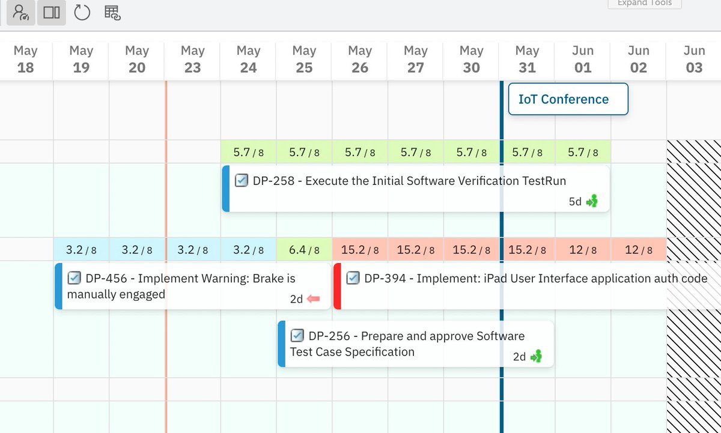Image resolution: width=721 pixels, height=433 pixels.
Task: Click the 12 / 8 overload cell under Jun 02
Action: pyautogui.click(x=639, y=249)
